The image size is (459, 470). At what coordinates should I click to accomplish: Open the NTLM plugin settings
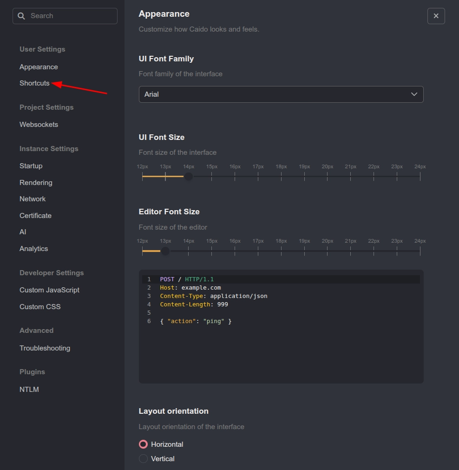coord(29,390)
